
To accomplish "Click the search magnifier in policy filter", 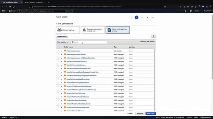I will (x=73, y=42).
